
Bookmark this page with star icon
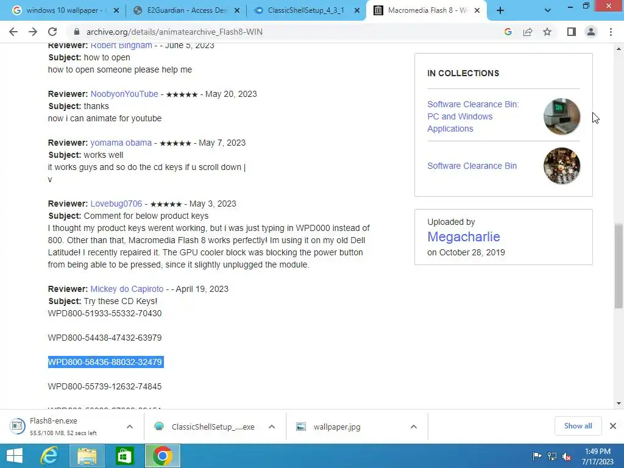point(547,32)
